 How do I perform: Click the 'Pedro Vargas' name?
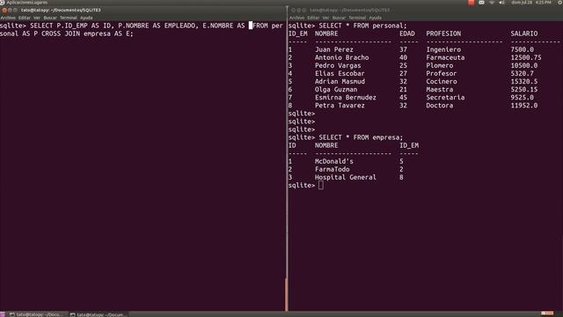pyautogui.click(x=338, y=65)
